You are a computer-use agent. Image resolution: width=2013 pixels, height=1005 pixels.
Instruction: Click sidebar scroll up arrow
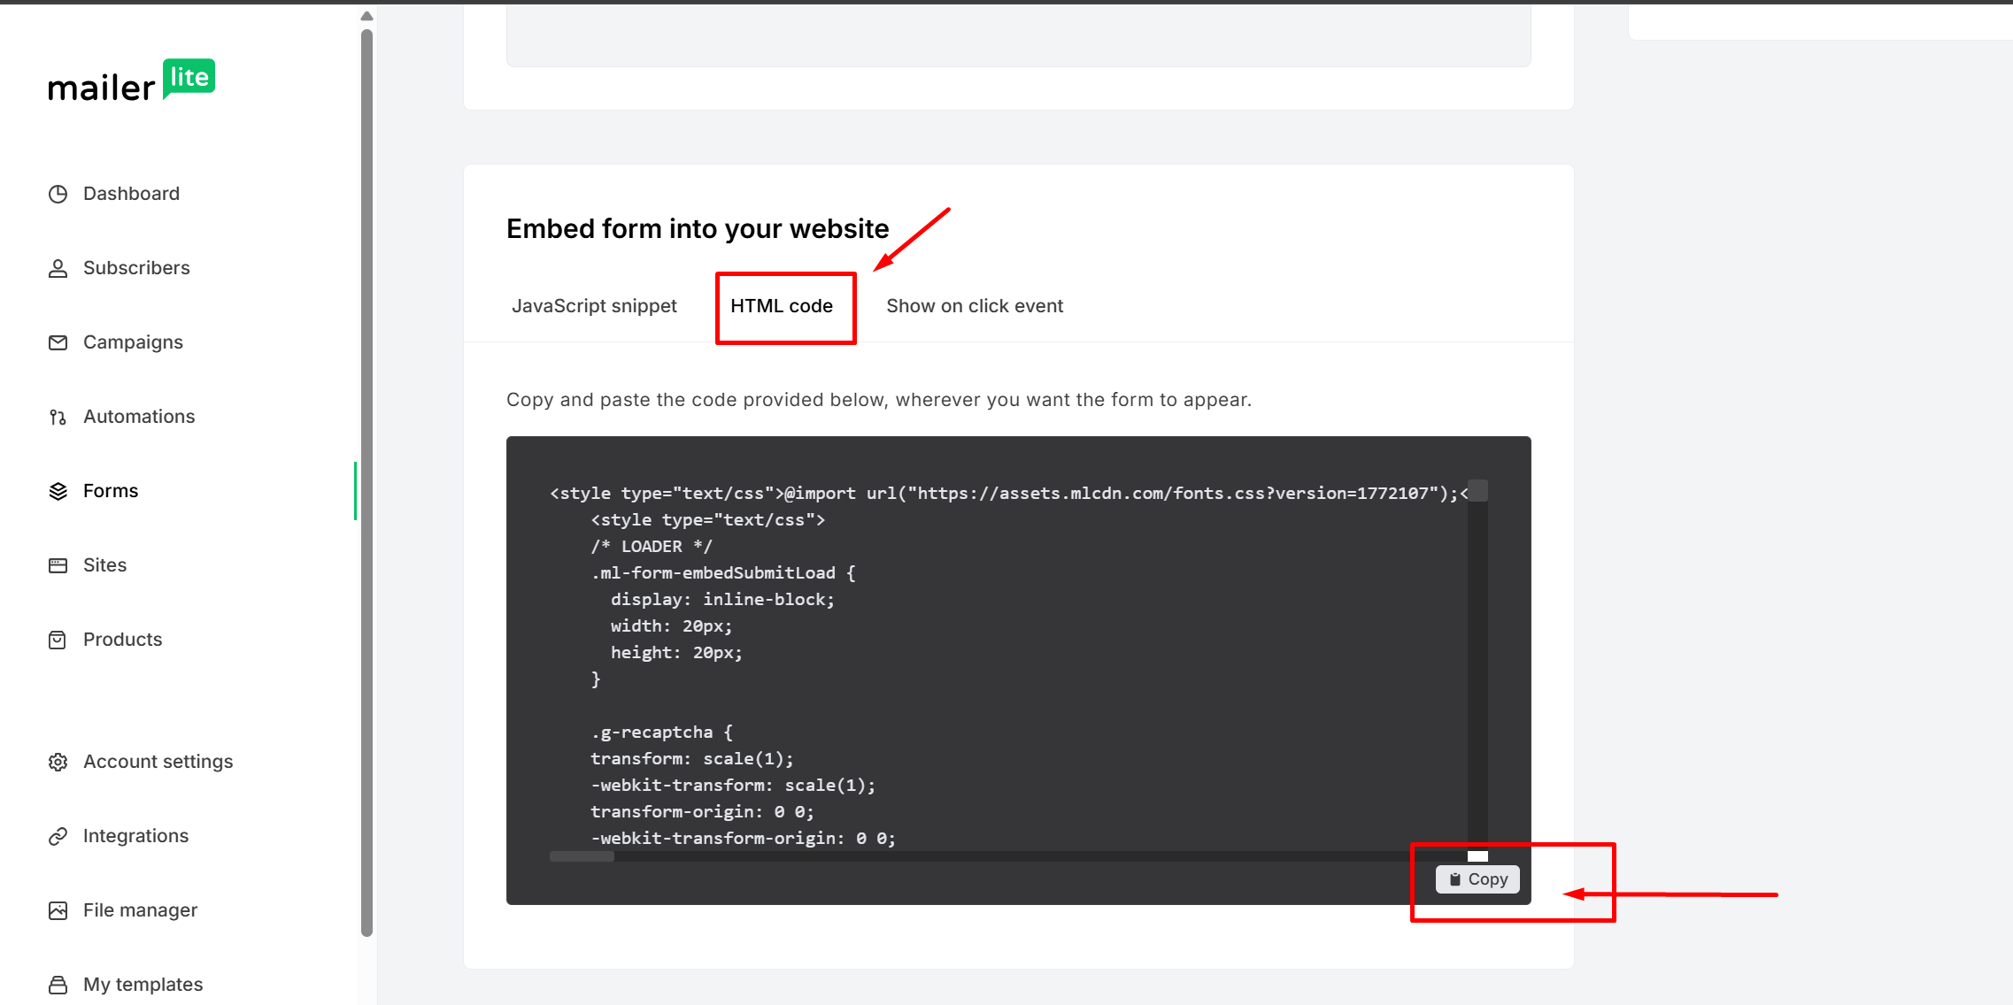pyautogui.click(x=366, y=16)
